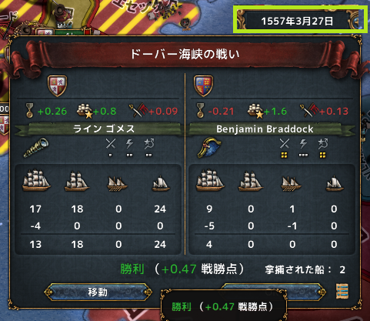Click the left side heavy ship icon
370x321 pixels.
36,181
